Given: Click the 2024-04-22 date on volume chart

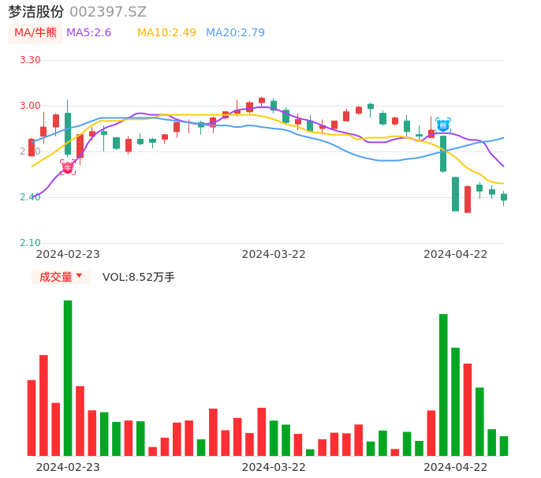Looking at the screenshot, I should coord(456,466).
